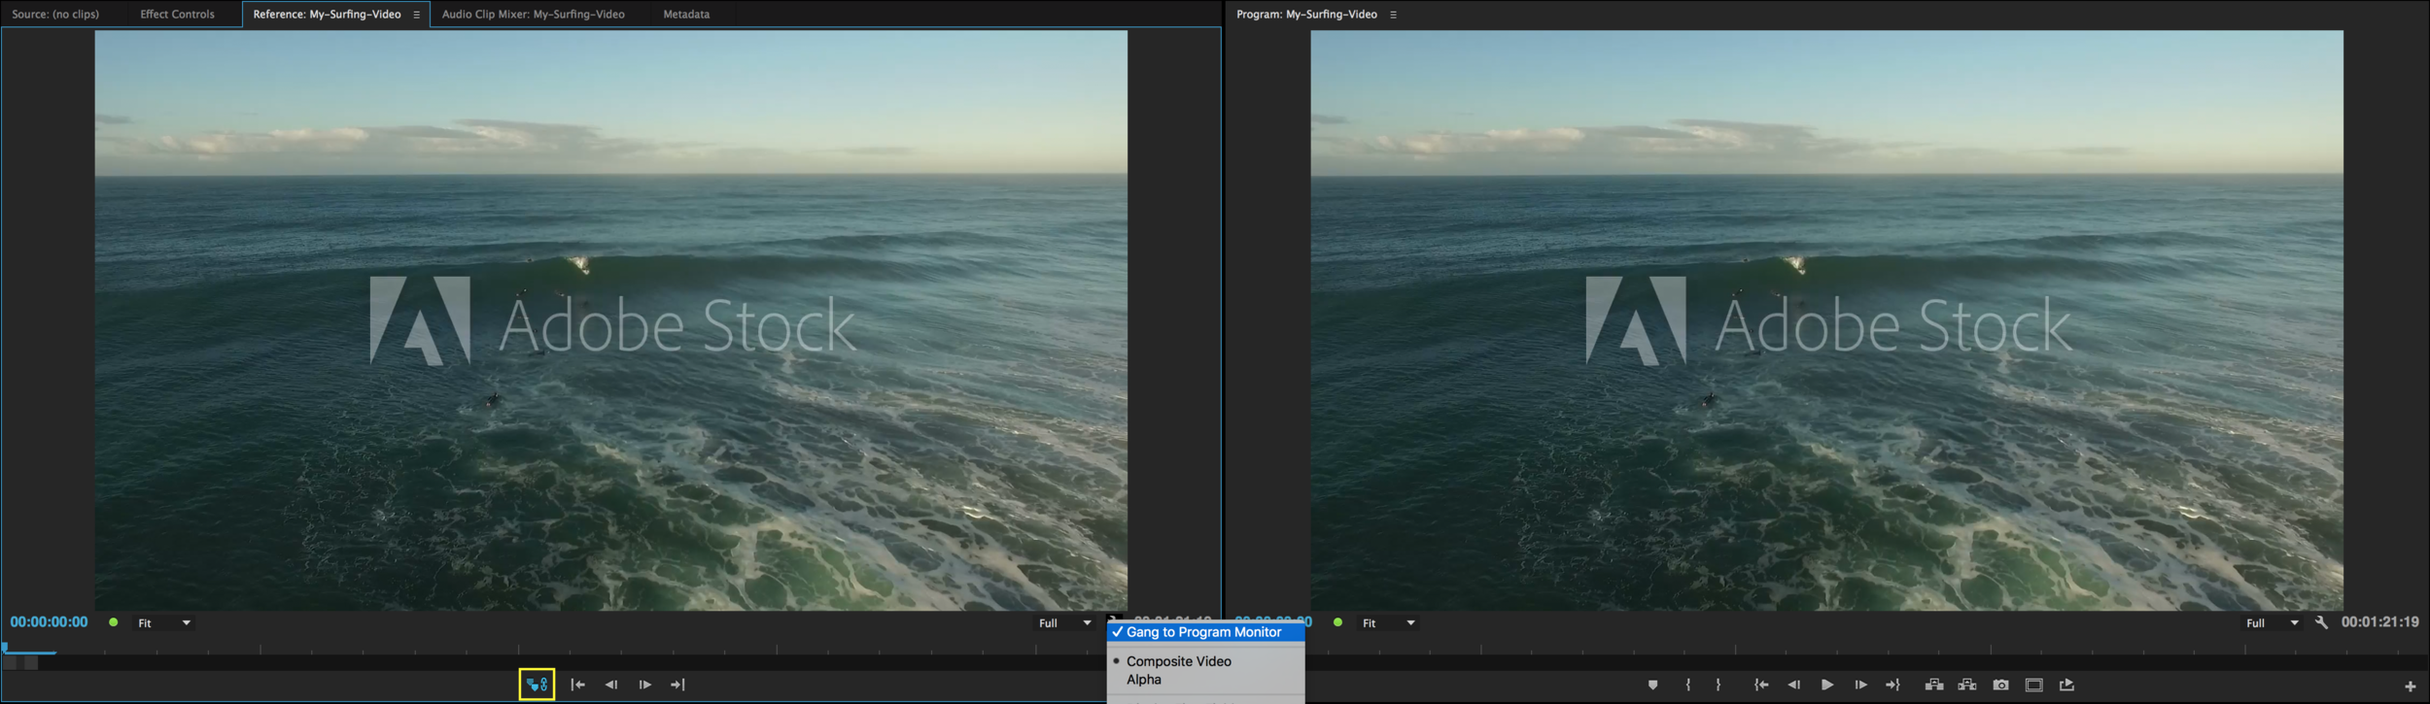Open Reference monitor Full resolution dropdown
Viewport: 2430px width, 704px height.
1064,622
